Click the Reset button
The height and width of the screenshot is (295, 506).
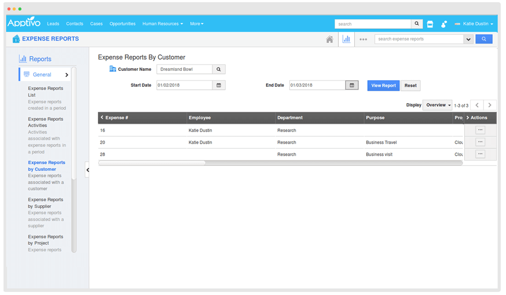[x=411, y=85]
